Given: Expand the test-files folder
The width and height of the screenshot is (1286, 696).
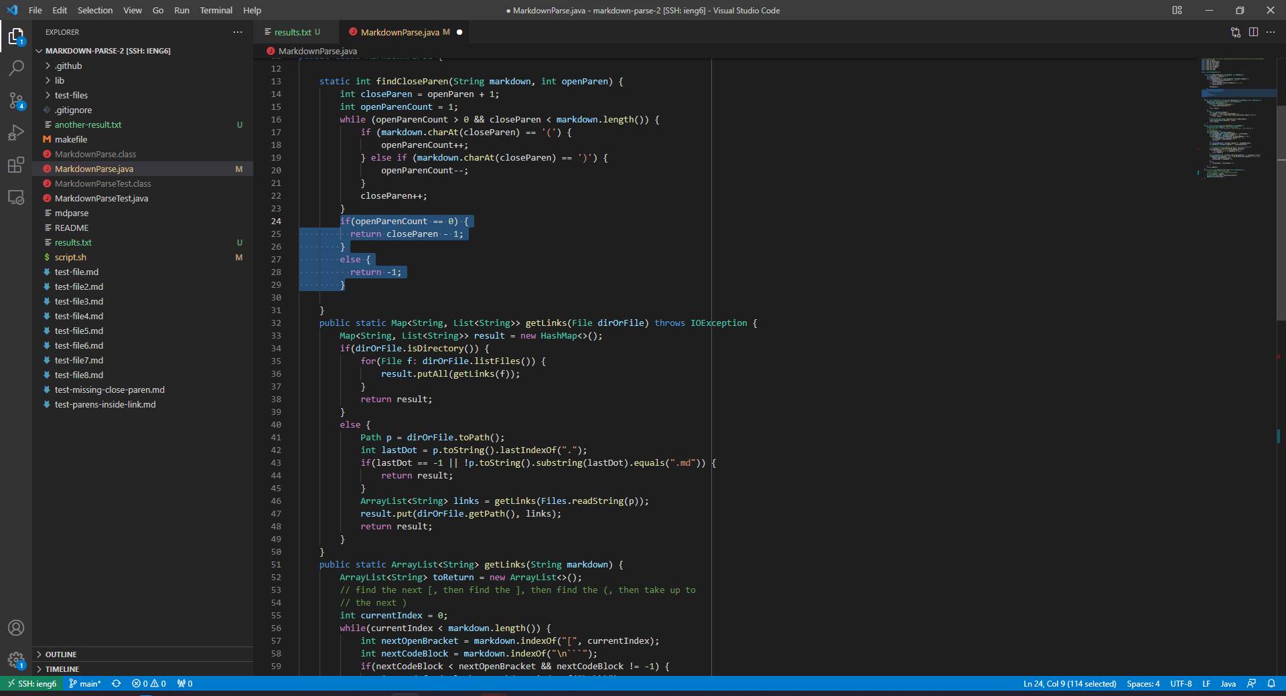Looking at the screenshot, I should [x=71, y=95].
